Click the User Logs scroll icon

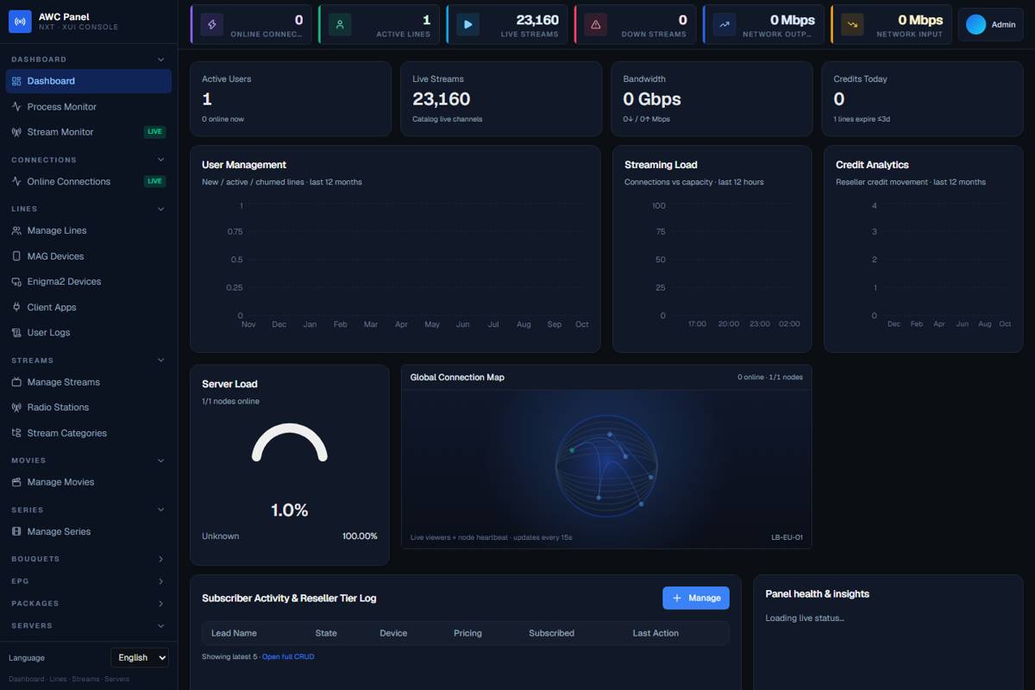point(16,332)
